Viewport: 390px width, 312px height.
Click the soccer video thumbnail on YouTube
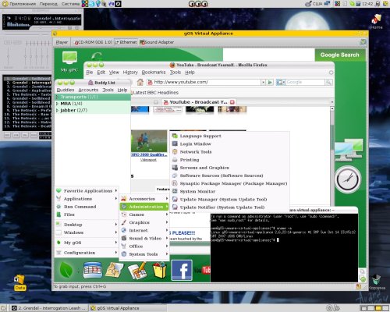pos(149,141)
